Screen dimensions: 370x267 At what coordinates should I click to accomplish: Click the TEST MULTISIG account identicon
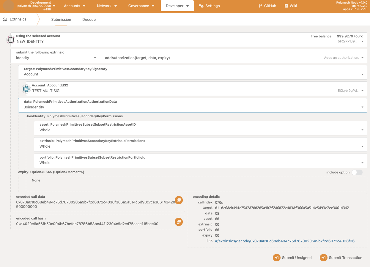point(26,89)
